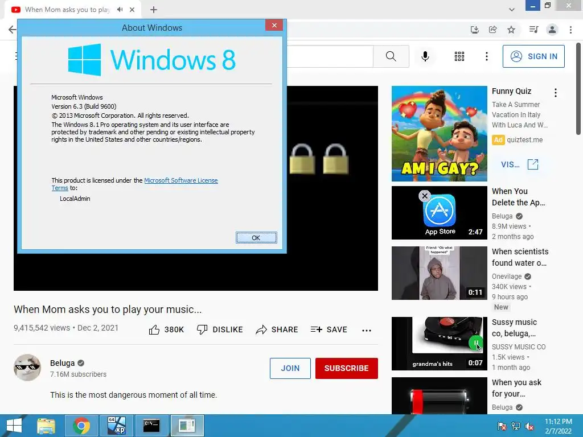Viewport: 583px width, 437px height.
Task: Share this page using the toolbar icon
Action: coord(492,30)
